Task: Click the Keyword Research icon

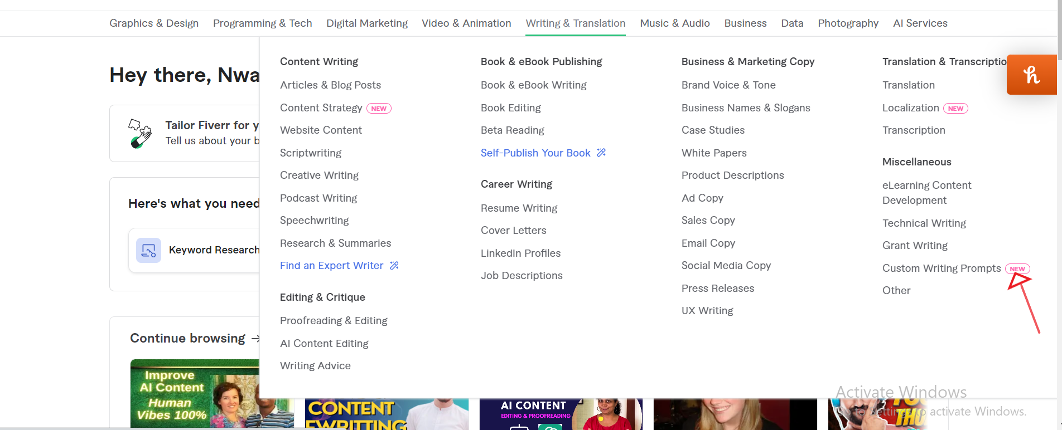Action: tap(148, 251)
